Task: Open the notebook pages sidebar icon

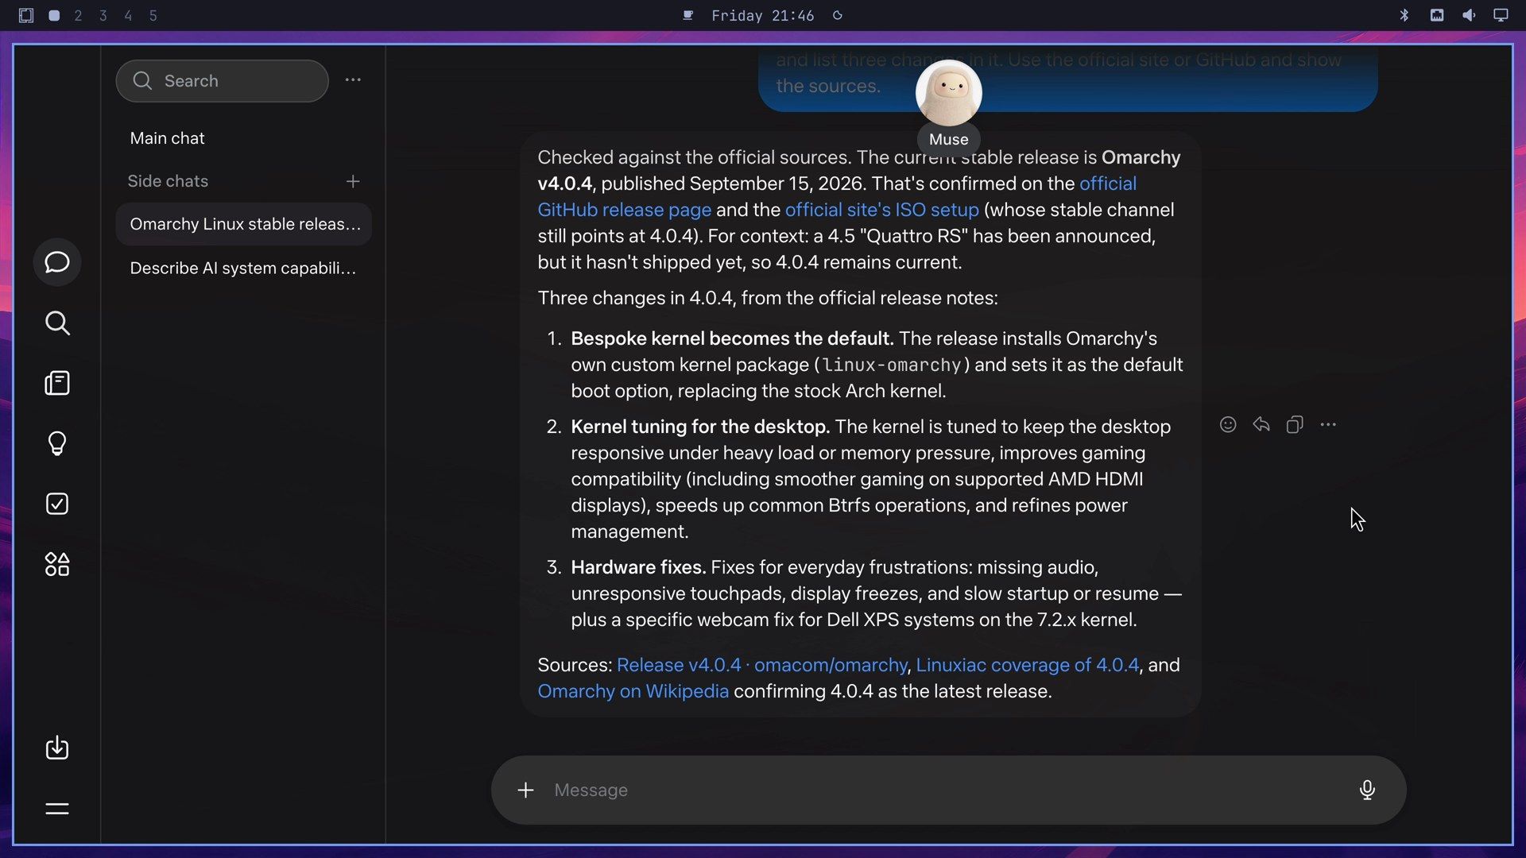Action: point(57,384)
